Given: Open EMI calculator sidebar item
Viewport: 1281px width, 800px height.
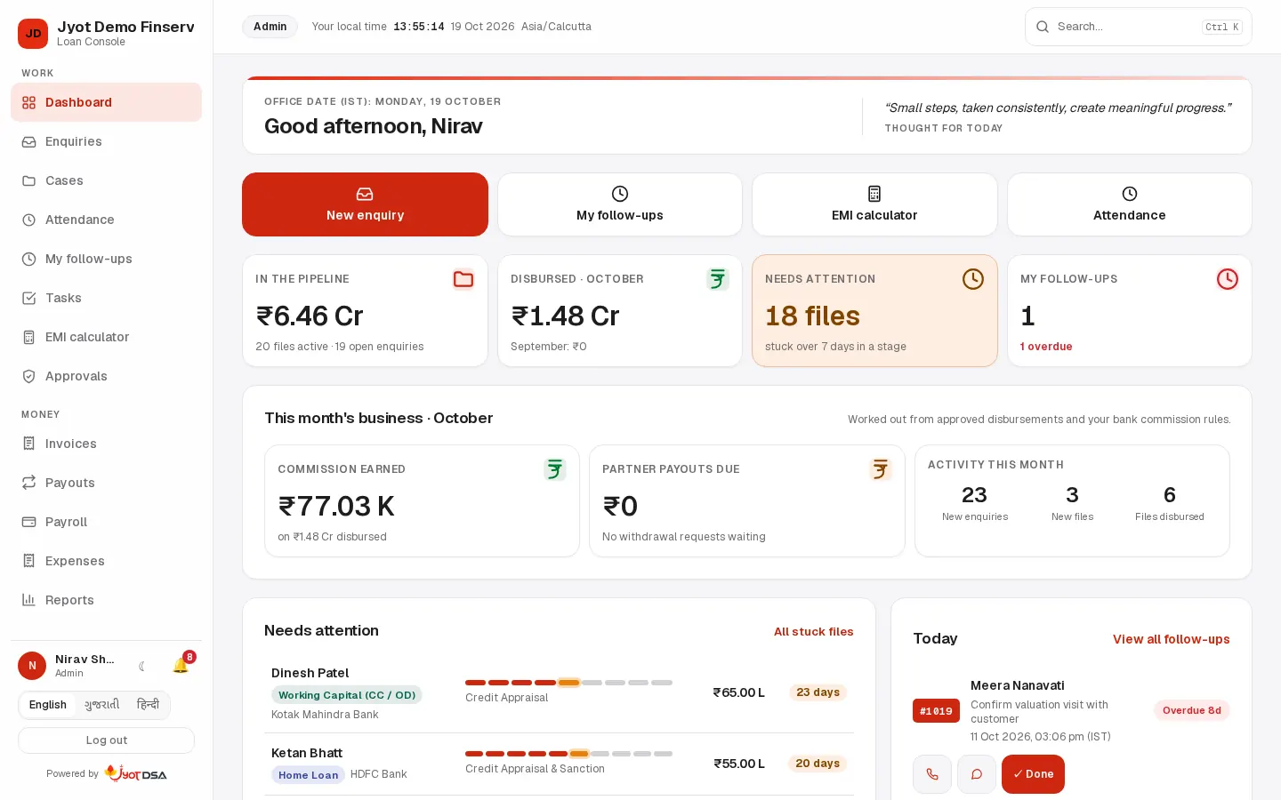Looking at the screenshot, I should pos(106,337).
